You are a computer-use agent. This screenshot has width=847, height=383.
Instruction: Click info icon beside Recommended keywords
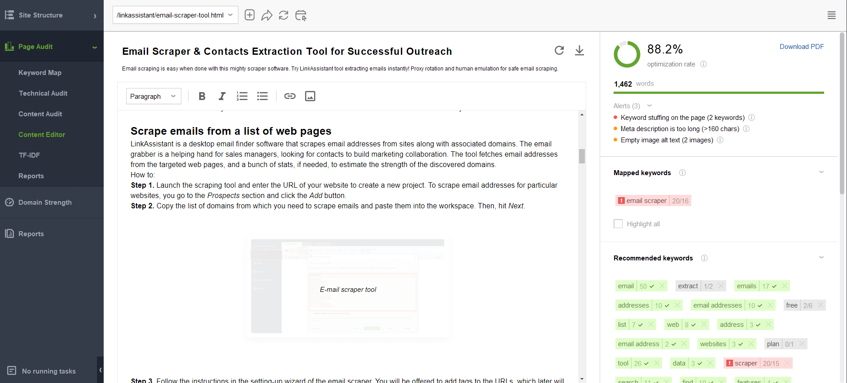coord(705,258)
